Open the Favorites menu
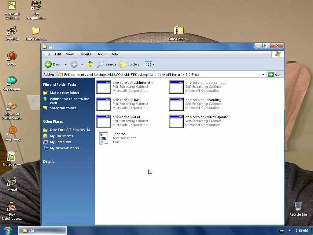This screenshot has width=313, height=235. click(x=86, y=54)
